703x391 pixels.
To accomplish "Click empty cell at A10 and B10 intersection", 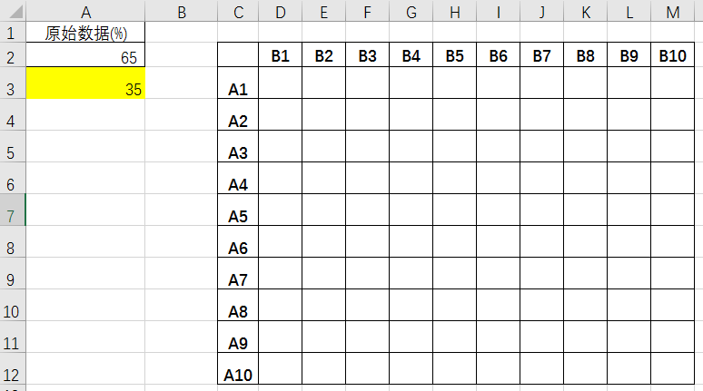I will click(672, 368).
